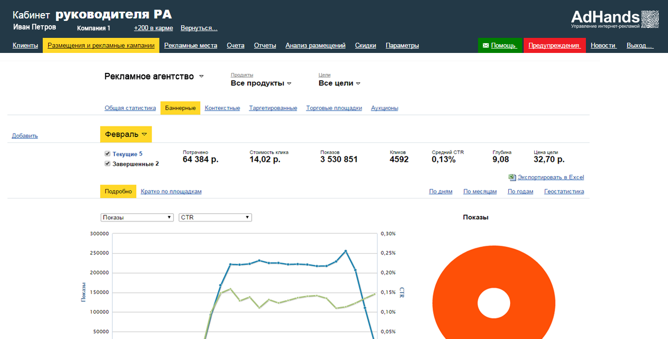Click the red Предупреждения button

(x=554, y=46)
